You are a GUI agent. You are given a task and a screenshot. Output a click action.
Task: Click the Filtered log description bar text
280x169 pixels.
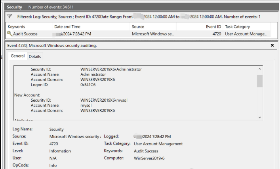point(139,17)
